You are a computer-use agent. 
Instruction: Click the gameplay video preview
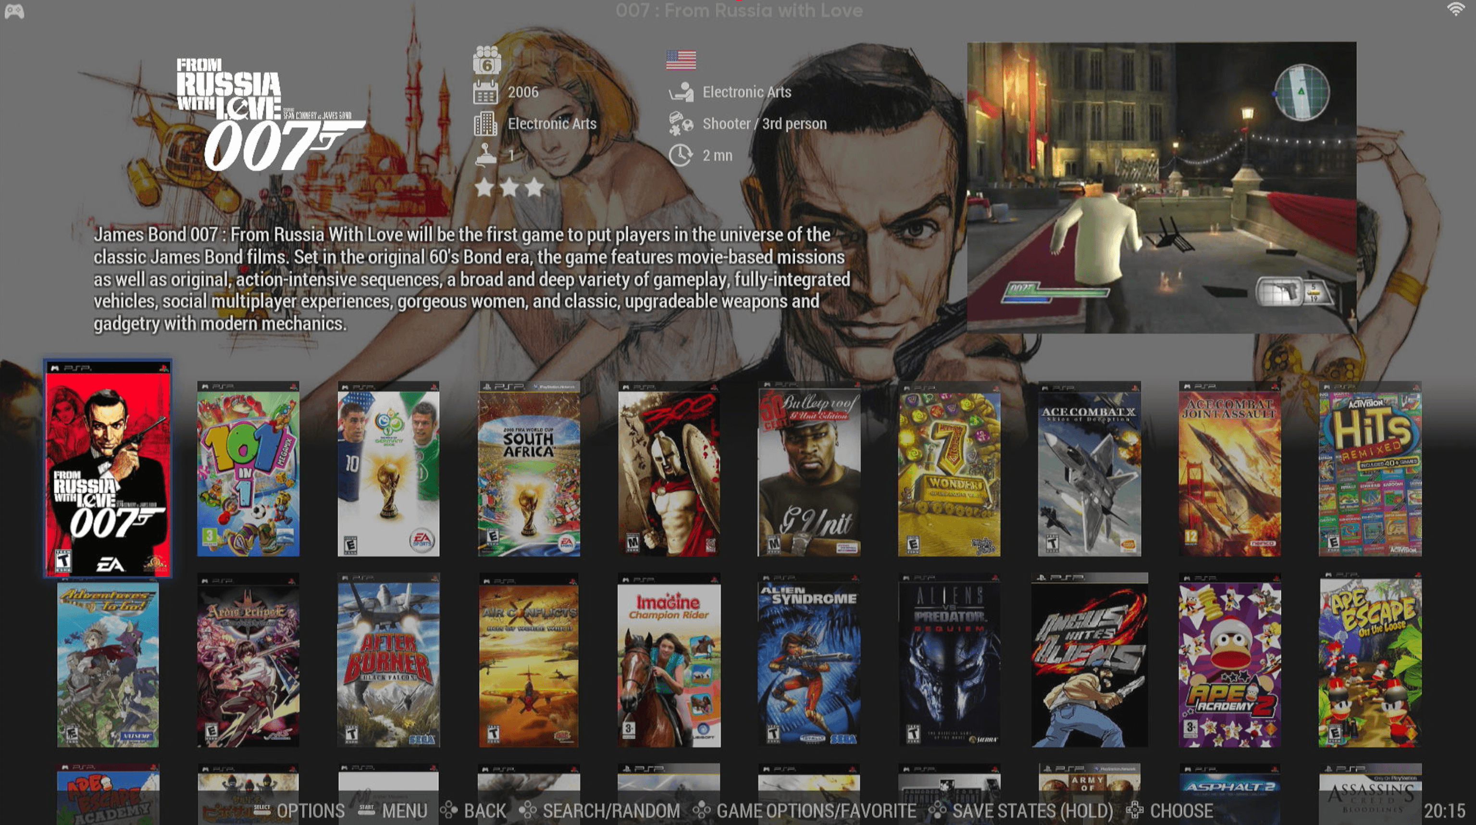click(1162, 187)
